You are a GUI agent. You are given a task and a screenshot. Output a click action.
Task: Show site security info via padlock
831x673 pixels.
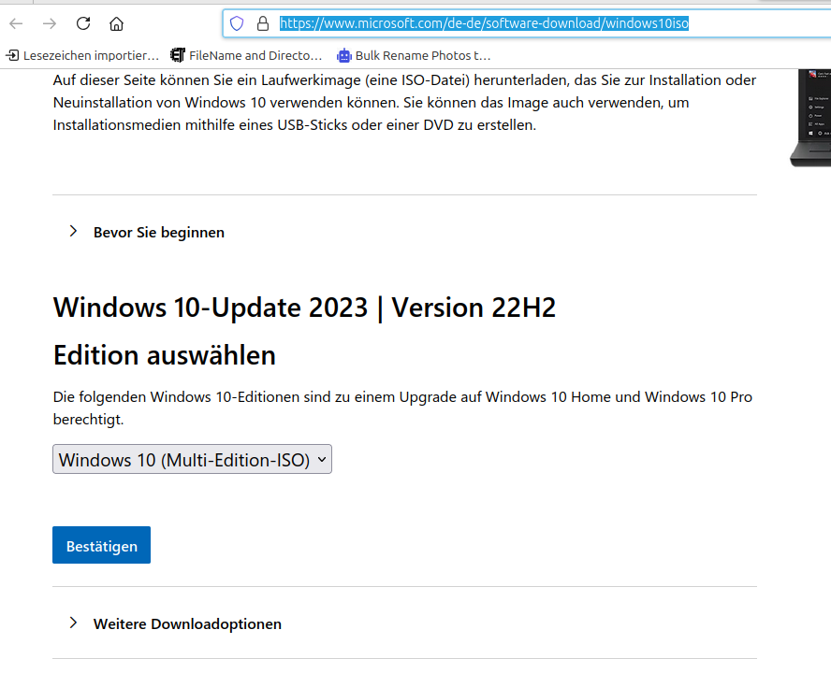pos(262,23)
